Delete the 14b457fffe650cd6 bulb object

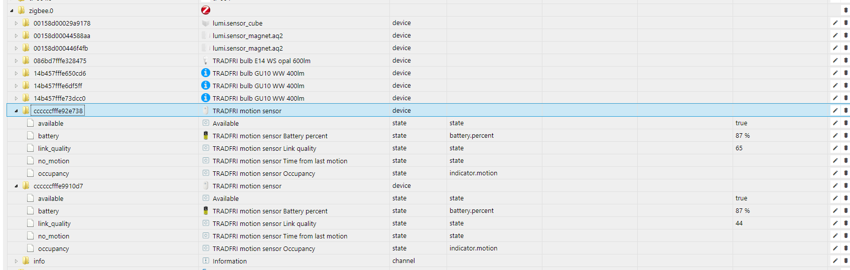click(846, 73)
